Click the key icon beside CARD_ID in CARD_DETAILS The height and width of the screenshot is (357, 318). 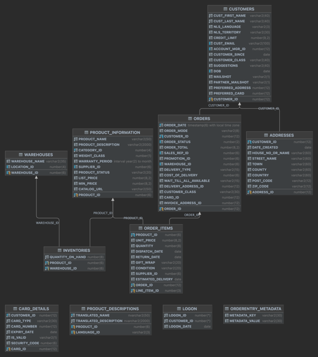point(8,349)
